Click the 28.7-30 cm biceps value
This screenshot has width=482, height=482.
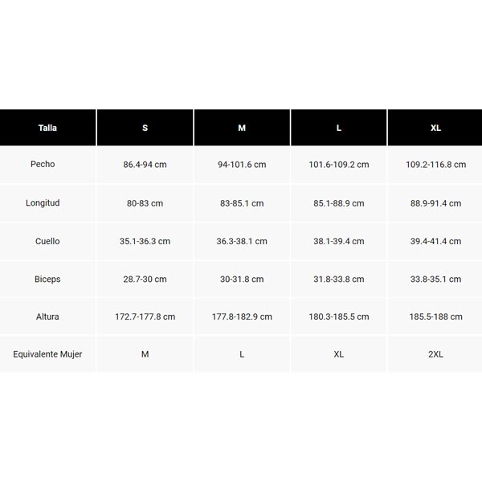[145, 280]
